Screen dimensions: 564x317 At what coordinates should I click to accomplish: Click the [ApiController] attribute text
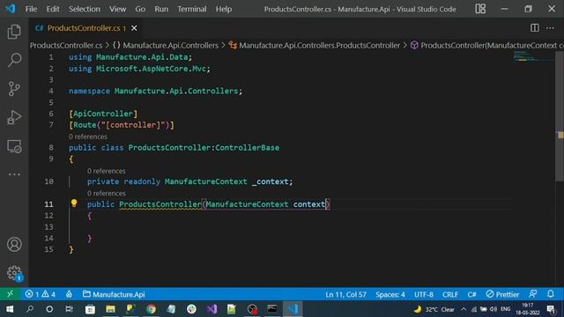(x=103, y=114)
